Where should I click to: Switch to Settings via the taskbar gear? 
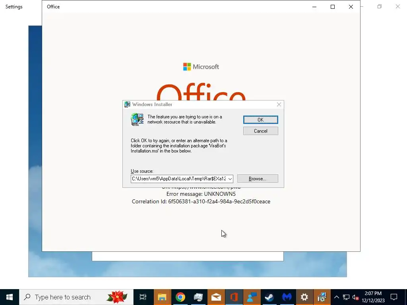(x=304, y=297)
